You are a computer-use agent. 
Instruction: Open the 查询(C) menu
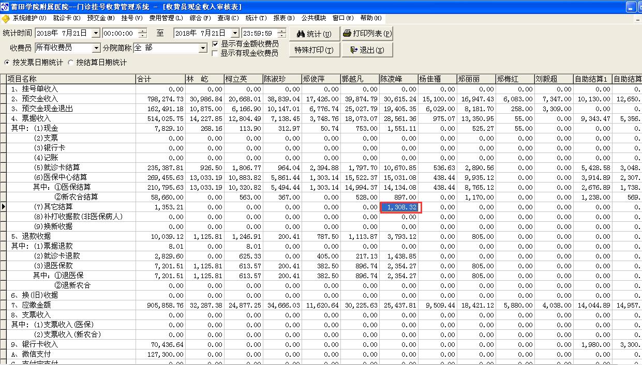pyautogui.click(x=228, y=18)
